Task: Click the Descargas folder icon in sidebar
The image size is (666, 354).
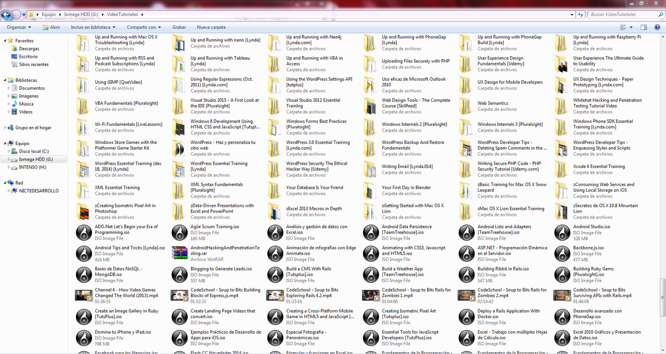Action: [15, 49]
